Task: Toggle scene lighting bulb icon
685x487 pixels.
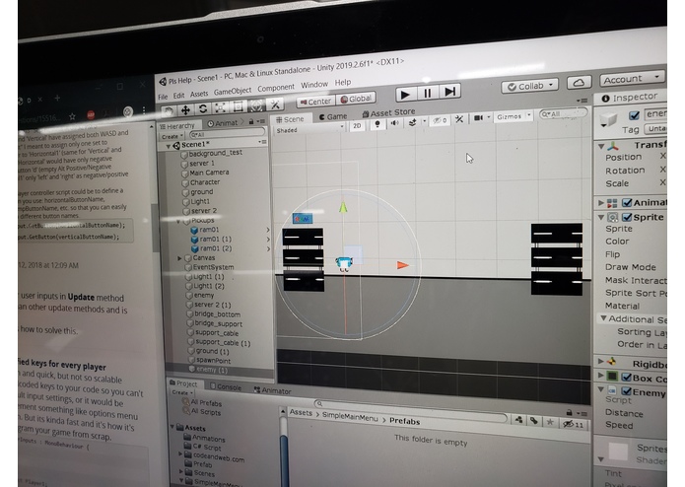Action: point(377,124)
